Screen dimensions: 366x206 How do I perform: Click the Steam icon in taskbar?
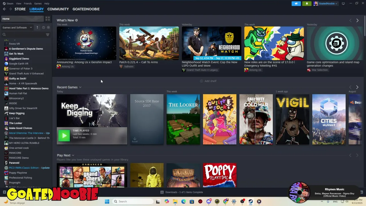[250, 201]
